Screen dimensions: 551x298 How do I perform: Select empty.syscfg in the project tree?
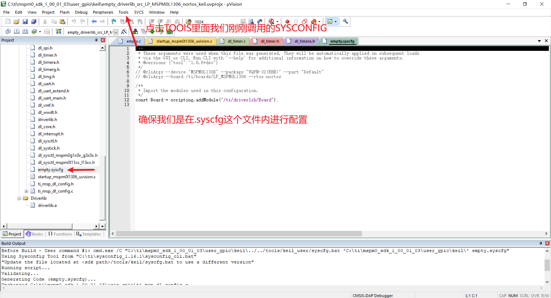tap(51, 170)
